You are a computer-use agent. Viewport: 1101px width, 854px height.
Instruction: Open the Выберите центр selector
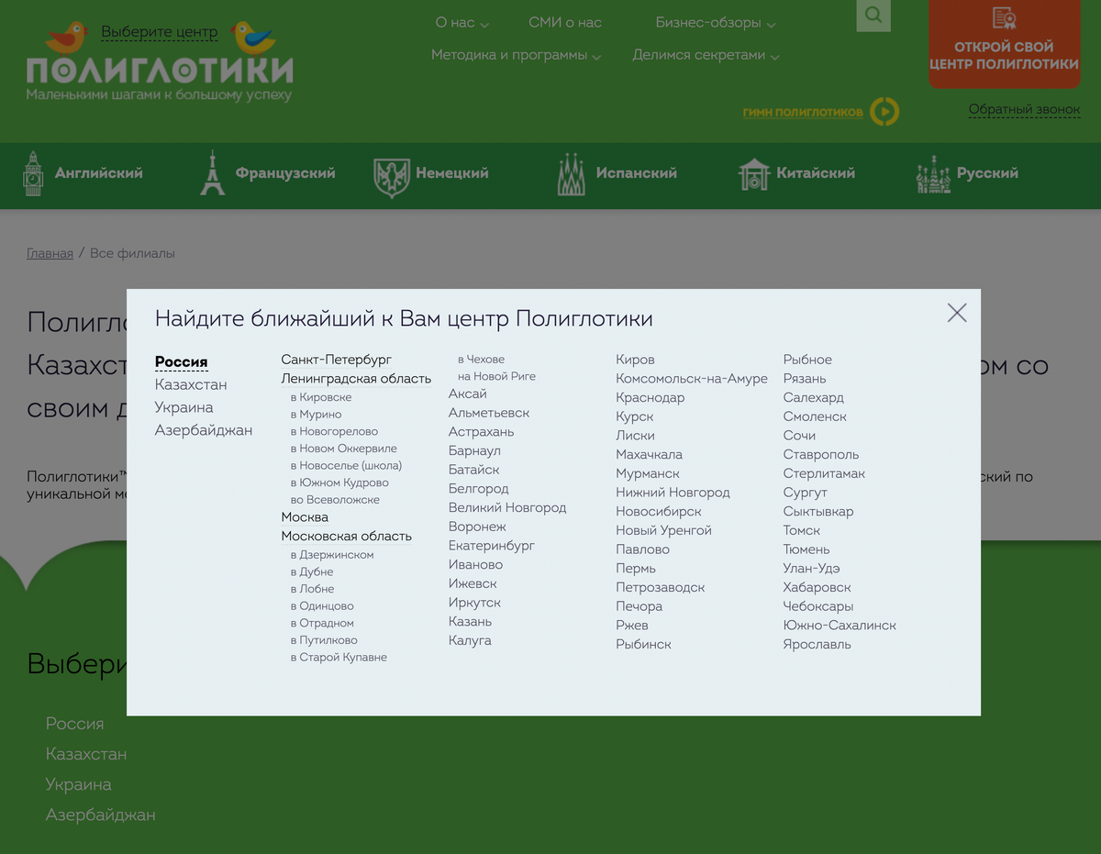click(x=160, y=32)
